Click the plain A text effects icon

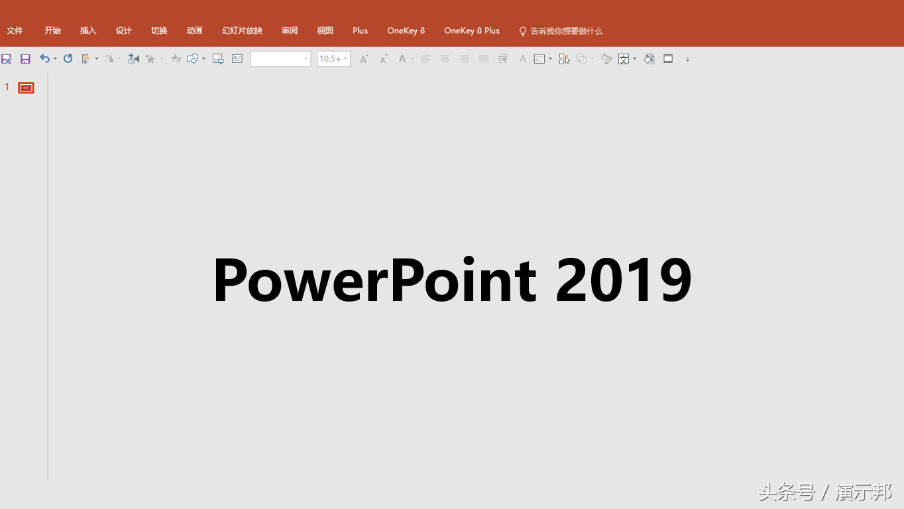point(522,59)
